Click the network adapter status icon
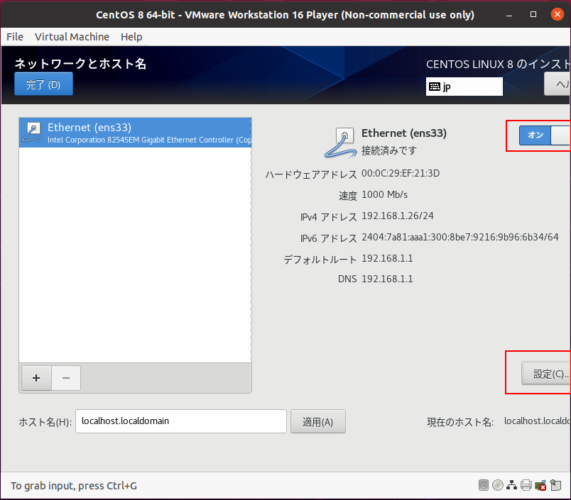Viewport: 571px width, 500px height. coord(512,486)
